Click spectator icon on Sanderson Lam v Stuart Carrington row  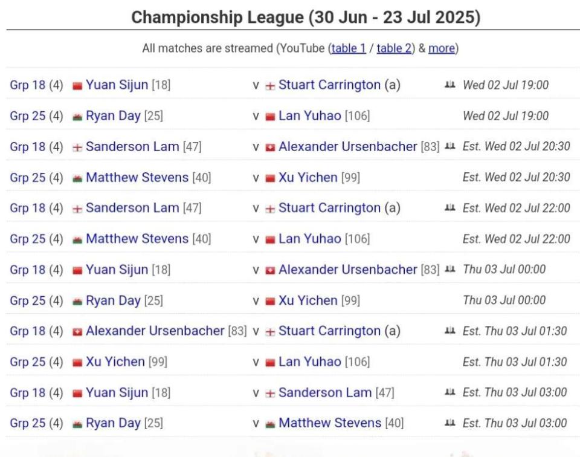coord(449,207)
